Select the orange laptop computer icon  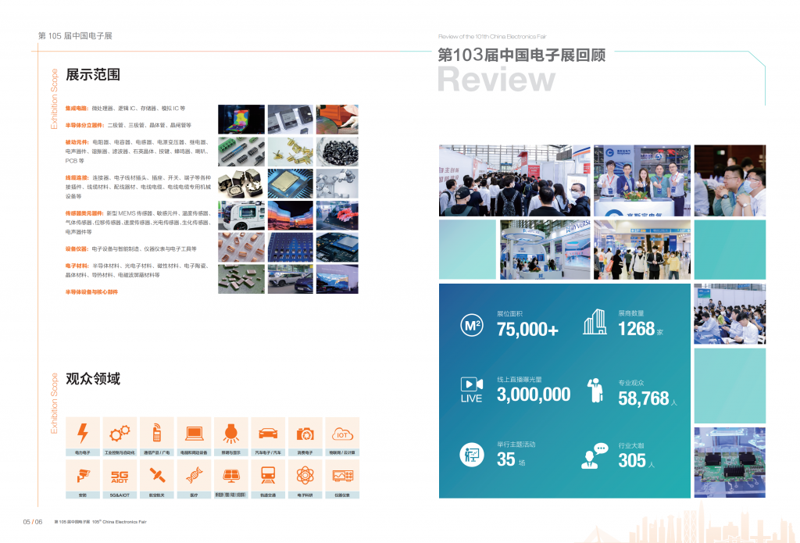click(x=194, y=433)
